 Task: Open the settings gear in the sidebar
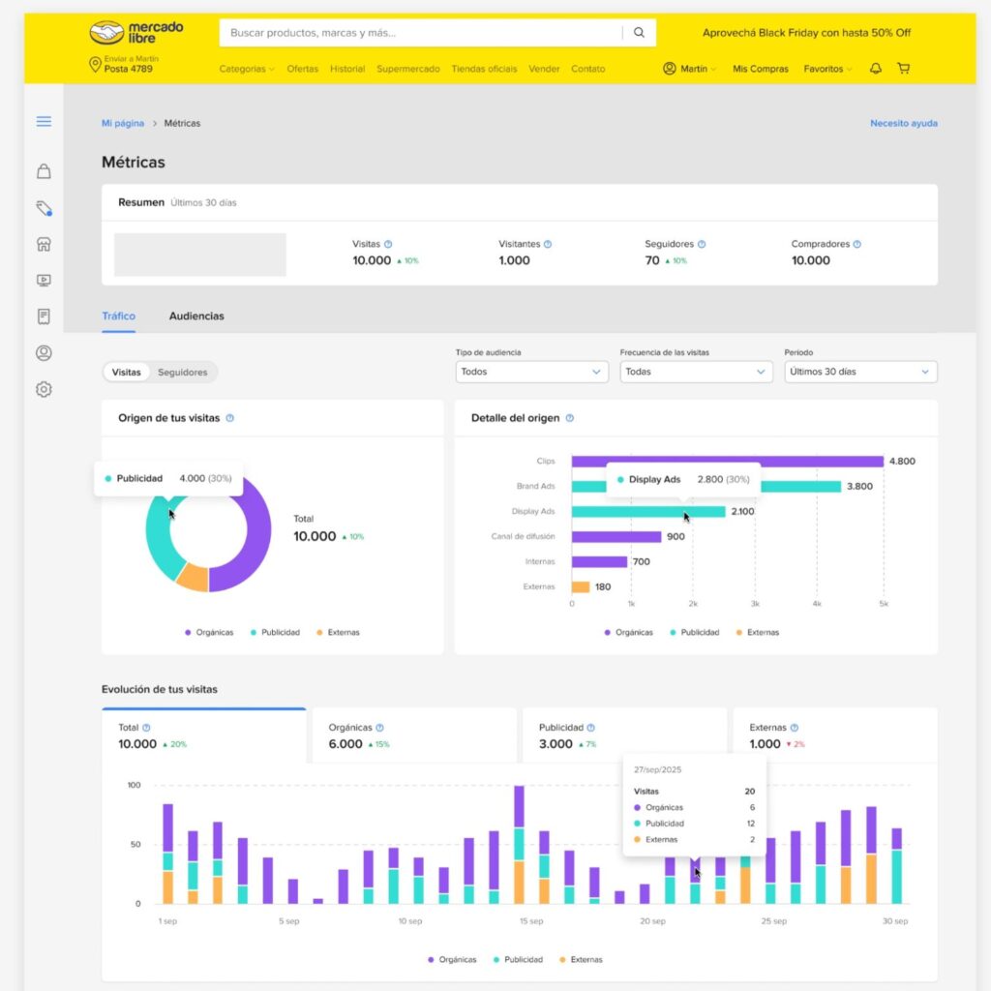(43, 389)
